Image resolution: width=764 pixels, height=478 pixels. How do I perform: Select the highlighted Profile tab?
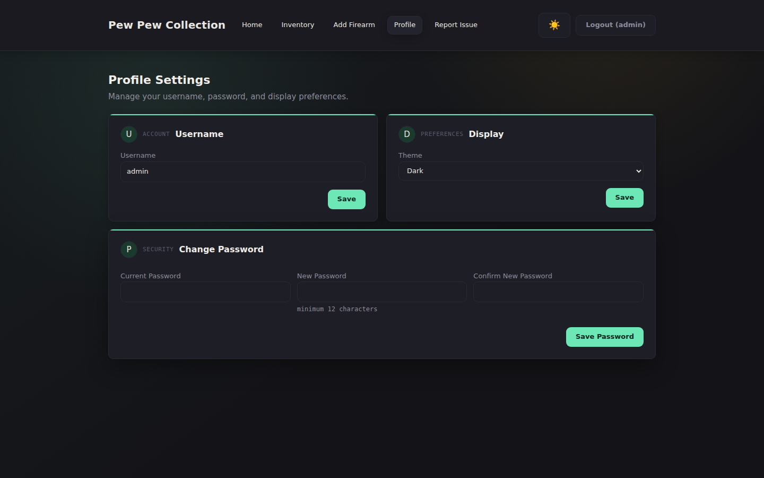(404, 24)
